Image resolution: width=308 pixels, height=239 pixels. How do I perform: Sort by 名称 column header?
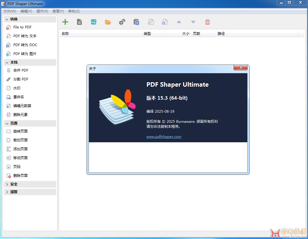click(101, 33)
